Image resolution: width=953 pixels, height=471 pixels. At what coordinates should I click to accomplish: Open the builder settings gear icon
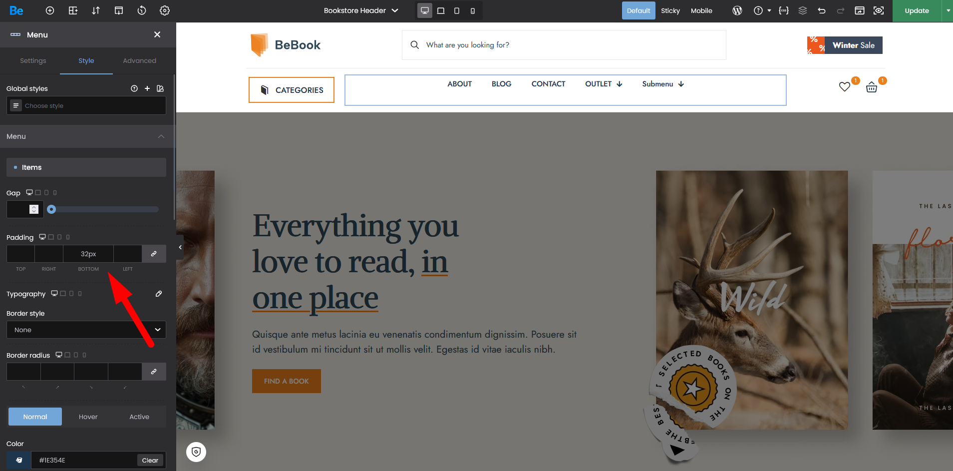tap(165, 10)
